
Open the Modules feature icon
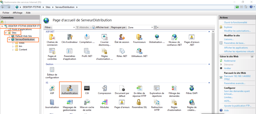pos(104,104)
